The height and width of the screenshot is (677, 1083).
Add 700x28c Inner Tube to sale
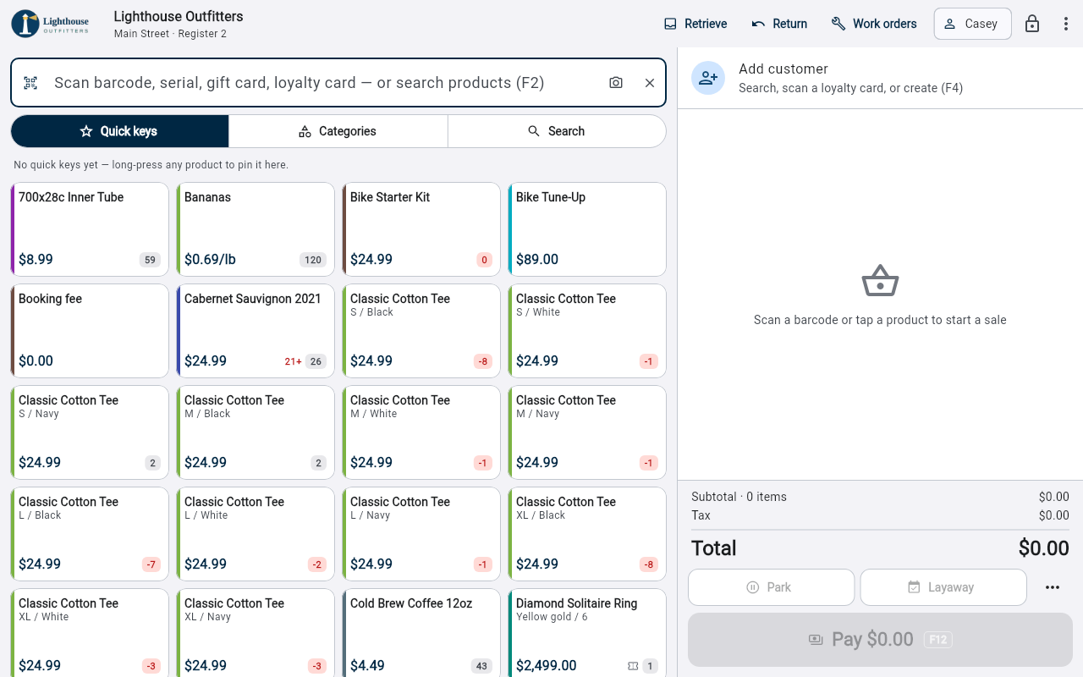90,229
